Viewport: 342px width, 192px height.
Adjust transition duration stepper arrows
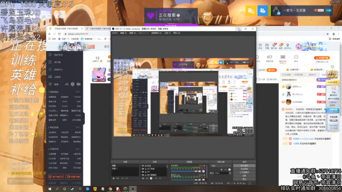pos(230,173)
